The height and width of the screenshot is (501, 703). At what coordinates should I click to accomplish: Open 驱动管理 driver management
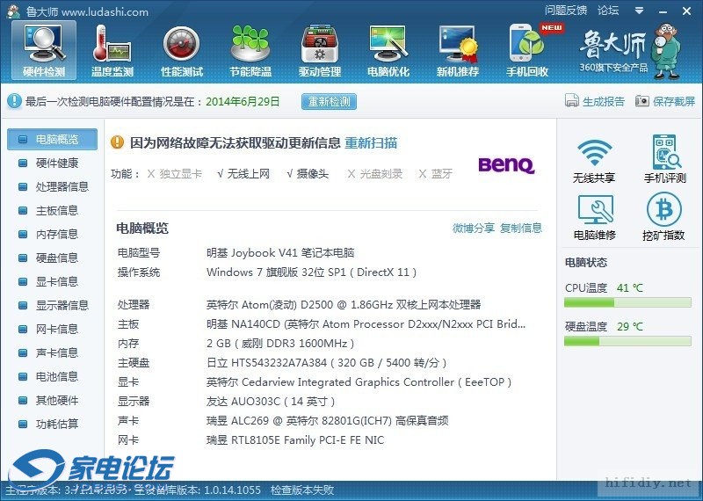click(x=320, y=50)
